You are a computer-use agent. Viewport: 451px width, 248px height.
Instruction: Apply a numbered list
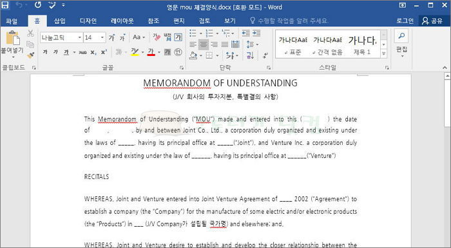pos(209,33)
